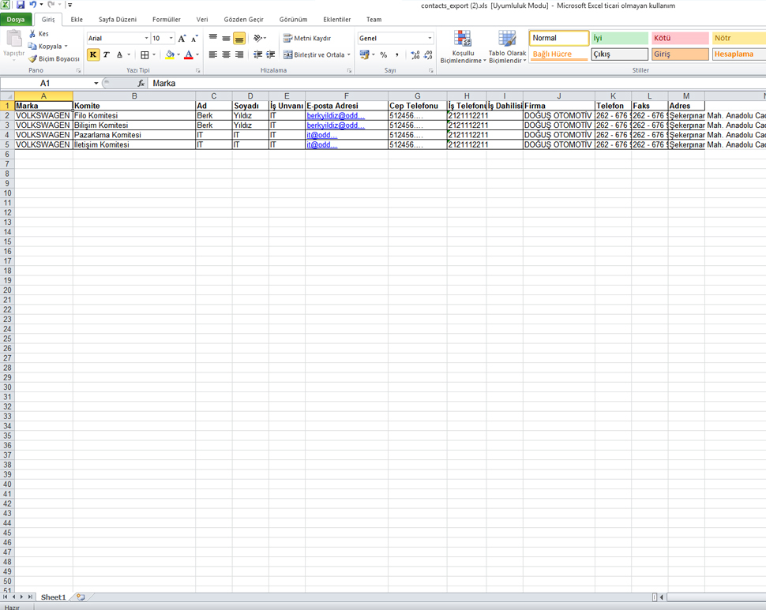Switch to the Sayfa Düzeni tab
This screenshot has width=766, height=610.
[117, 20]
